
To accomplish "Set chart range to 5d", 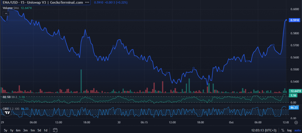I will pos(39,130).
